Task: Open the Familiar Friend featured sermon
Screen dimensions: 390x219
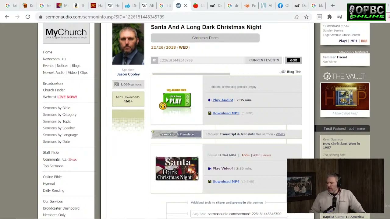Action: (x=335, y=57)
